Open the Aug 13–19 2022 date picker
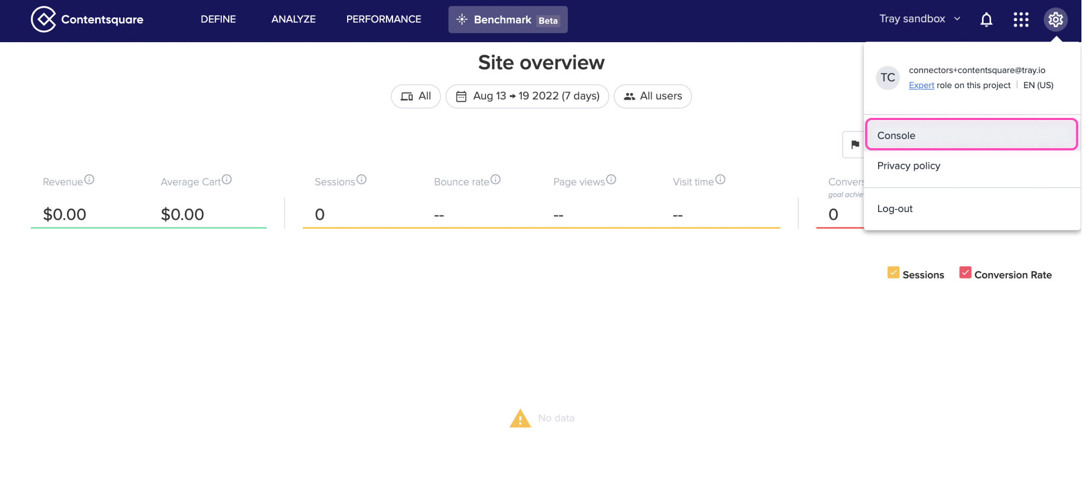 point(527,96)
